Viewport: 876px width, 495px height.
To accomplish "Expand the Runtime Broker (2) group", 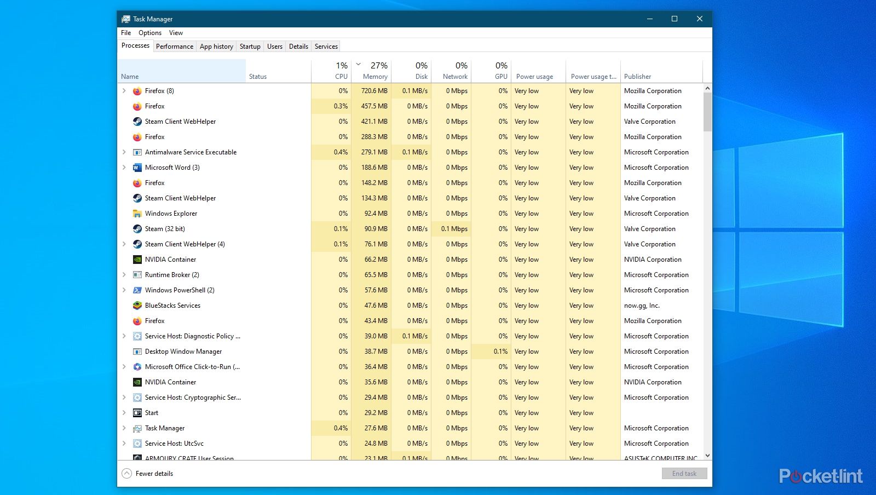I will (124, 275).
